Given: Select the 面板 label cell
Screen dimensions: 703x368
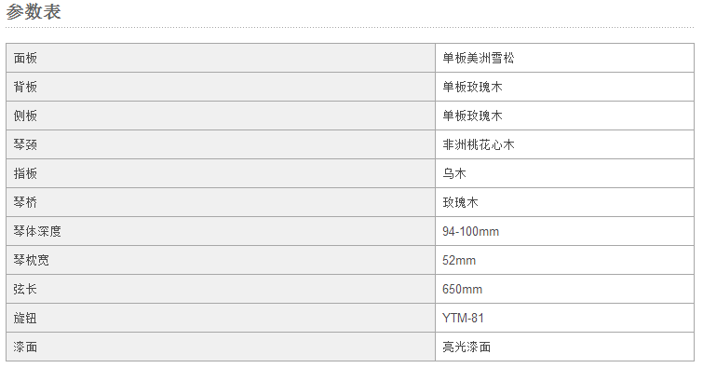Looking at the screenshot, I should coord(221,58).
